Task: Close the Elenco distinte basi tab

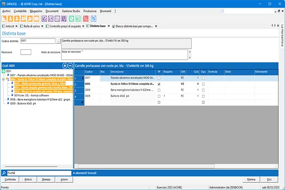Action: click(156, 26)
